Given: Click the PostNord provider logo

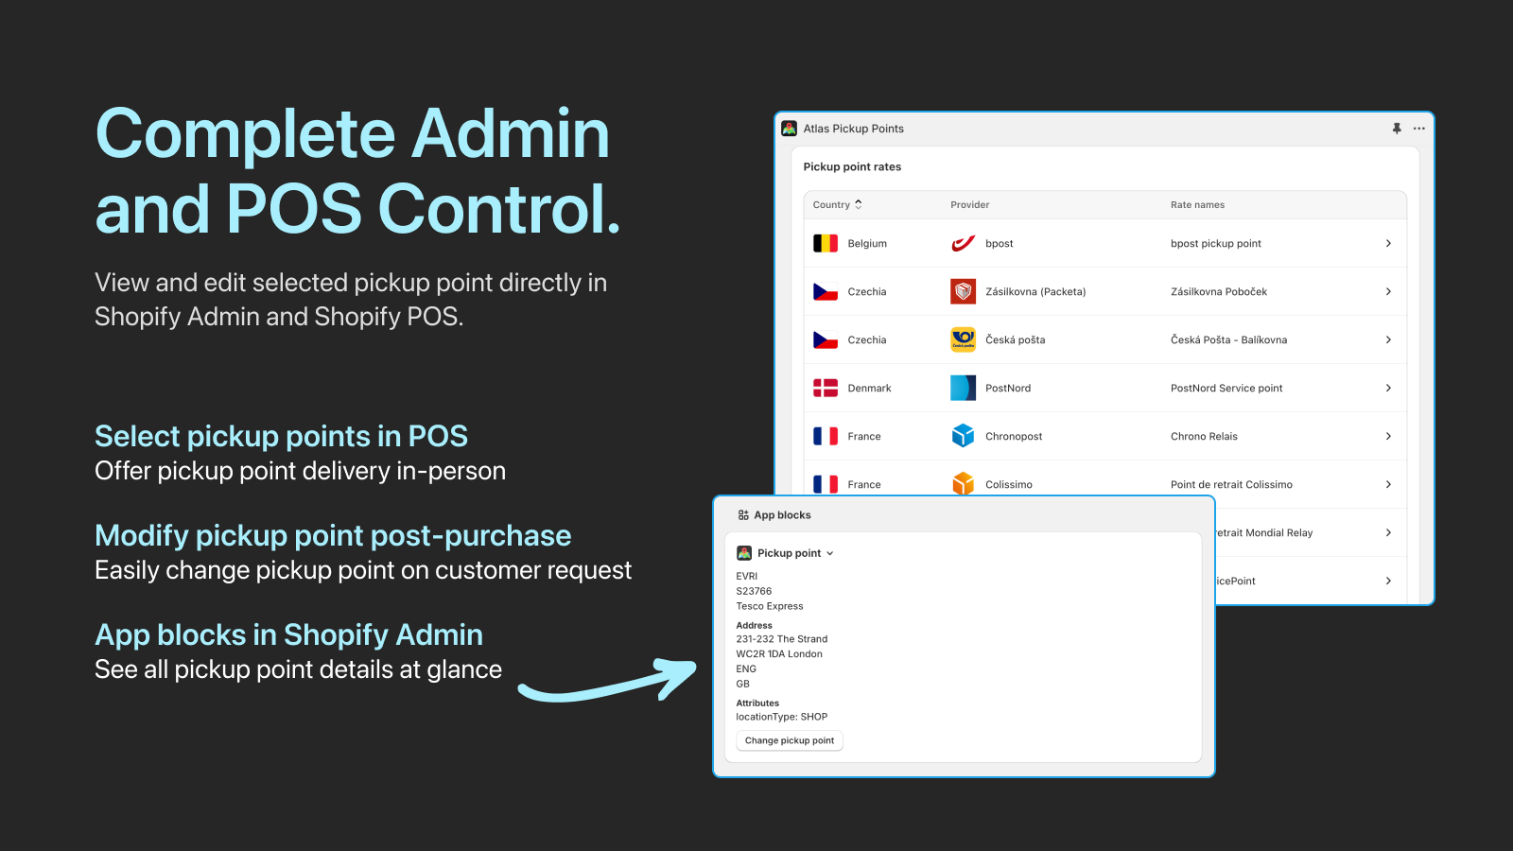Looking at the screenshot, I should click(x=963, y=388).
